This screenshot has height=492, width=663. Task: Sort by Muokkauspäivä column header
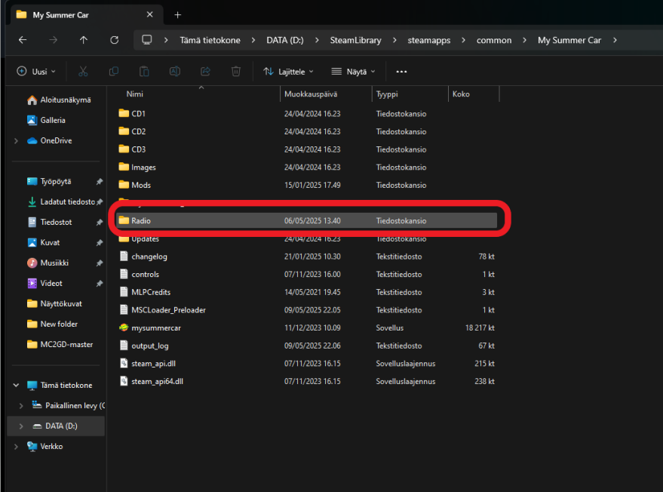coord(311,94)
